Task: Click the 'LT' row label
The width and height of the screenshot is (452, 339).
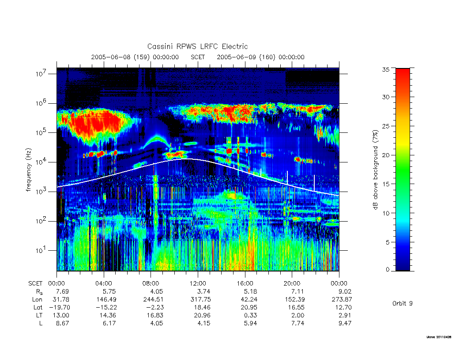Action: click(x=39, y=315)
